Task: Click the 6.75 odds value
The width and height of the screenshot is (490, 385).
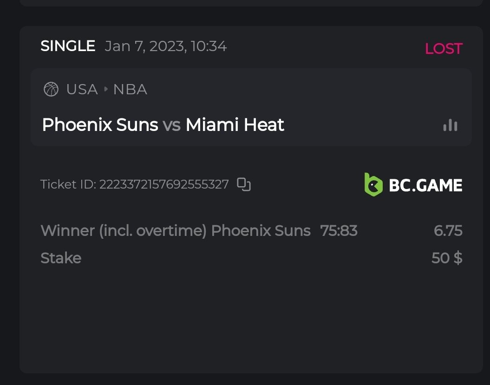Action: pyautogui.click(x=448, y=231)
